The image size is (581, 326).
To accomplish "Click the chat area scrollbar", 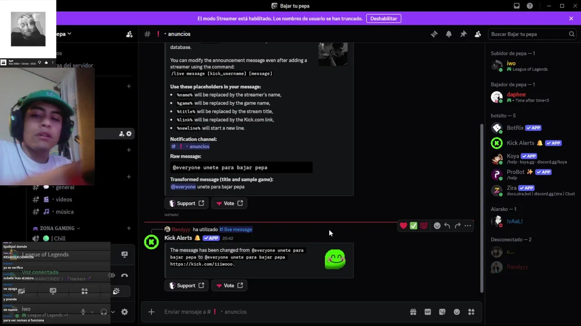I will tap(482, 208).
